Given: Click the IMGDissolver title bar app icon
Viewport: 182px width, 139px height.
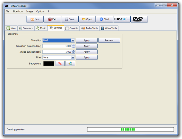Looking at the screenshot, I should 6,6.
